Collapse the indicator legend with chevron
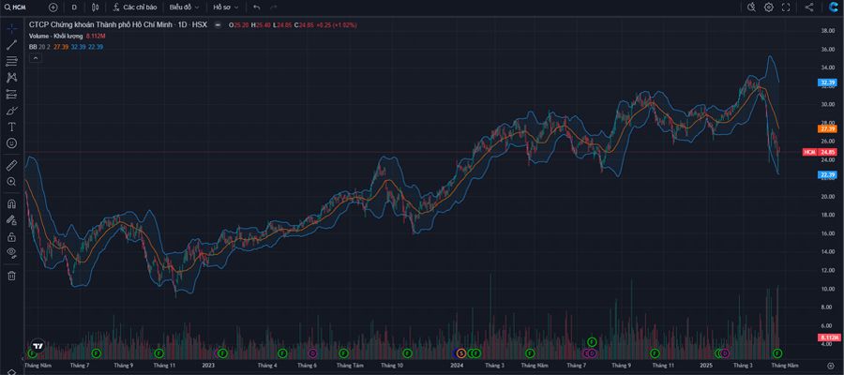Screen dimensions: 844x375 [36, 57]
